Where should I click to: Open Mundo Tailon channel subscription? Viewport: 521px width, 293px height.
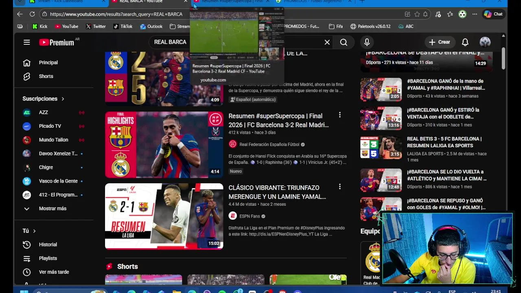[x=54, y=140]
